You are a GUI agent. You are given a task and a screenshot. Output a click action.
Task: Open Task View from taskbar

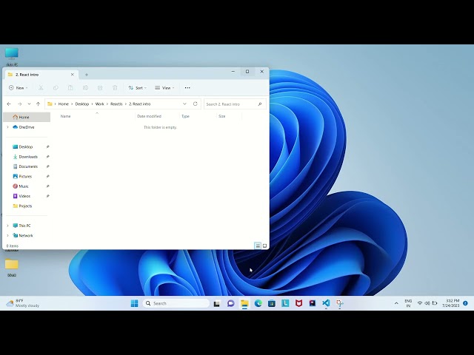[x=217, y=303]
